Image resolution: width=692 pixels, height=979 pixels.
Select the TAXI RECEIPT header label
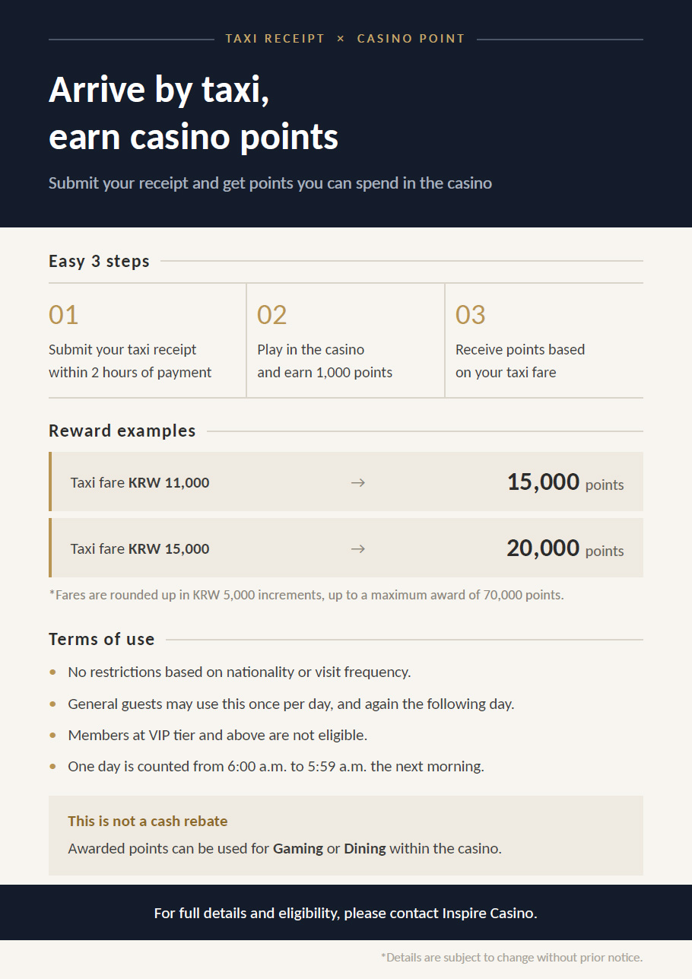coord(275,39)
